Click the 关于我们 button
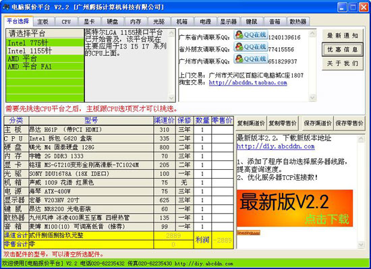This screenshot has height=269, width=371. (343, 63)
